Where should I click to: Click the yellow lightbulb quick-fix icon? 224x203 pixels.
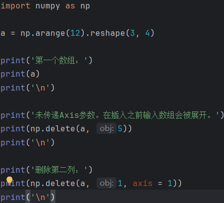pos(9,181)
